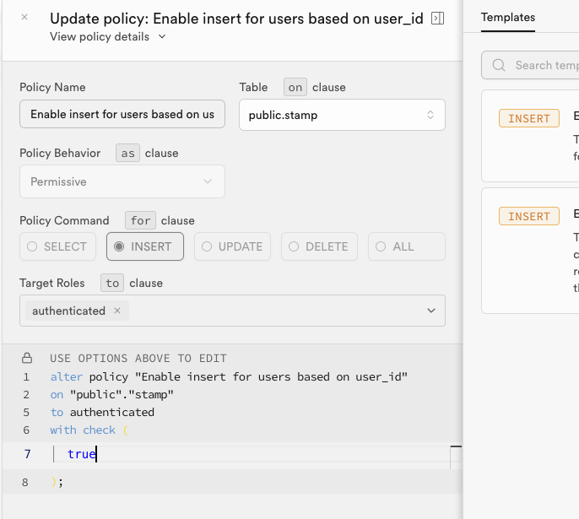Choose the UPDATE policy command
579x519 pixels.
[x=232, y=246]
